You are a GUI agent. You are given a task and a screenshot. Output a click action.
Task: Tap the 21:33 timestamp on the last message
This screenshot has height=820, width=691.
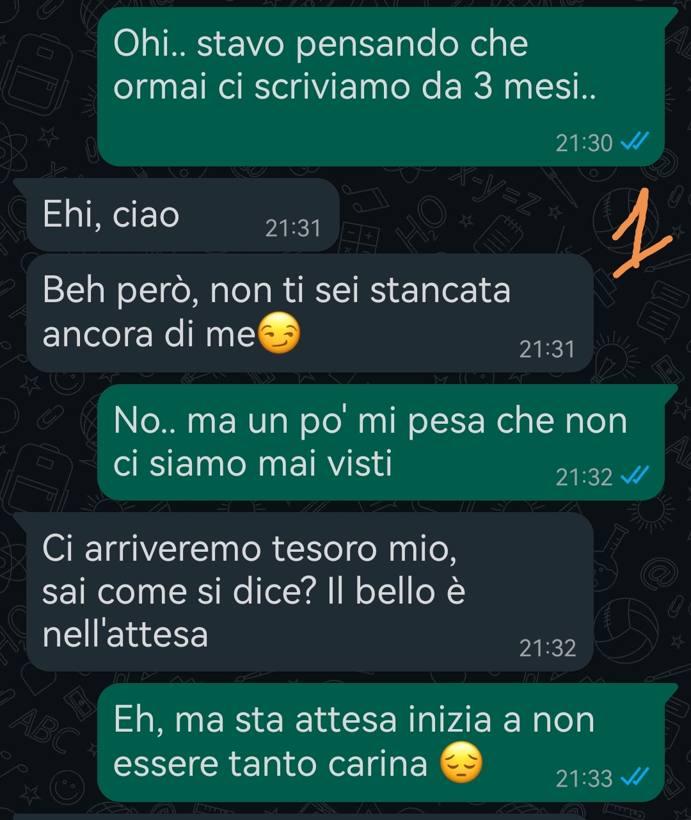tap(584, 779)
